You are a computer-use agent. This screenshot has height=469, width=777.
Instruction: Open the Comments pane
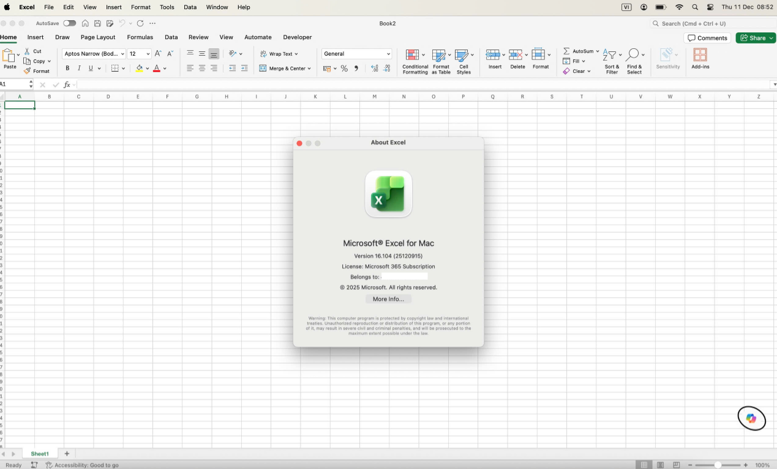707,38
